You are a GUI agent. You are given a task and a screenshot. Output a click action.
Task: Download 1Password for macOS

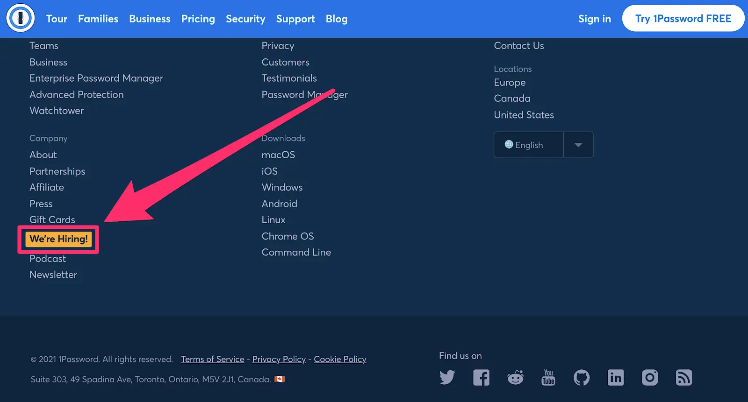pyautogui.click(x=279, y=155)
